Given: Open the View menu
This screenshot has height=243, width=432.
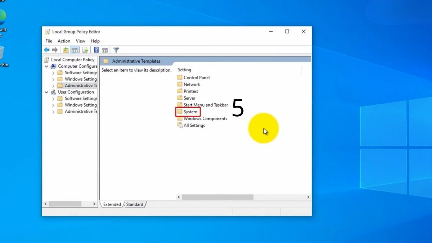Looking at the screenshot, I should 81,41.
